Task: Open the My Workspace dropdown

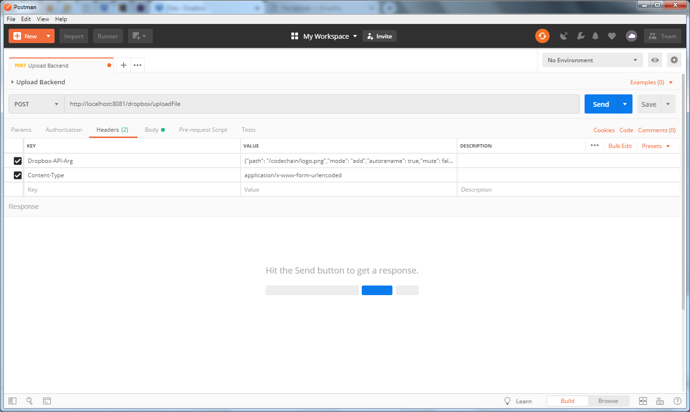Action: [x=324, y=36]
